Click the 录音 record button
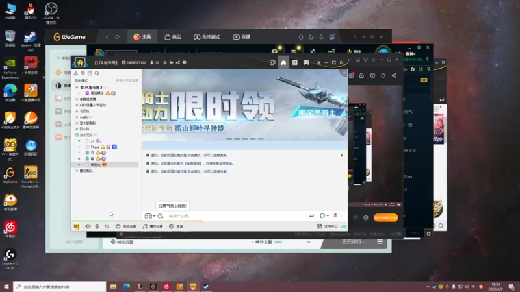Screen dimensions: 520x292 click(x=176, y=226)
